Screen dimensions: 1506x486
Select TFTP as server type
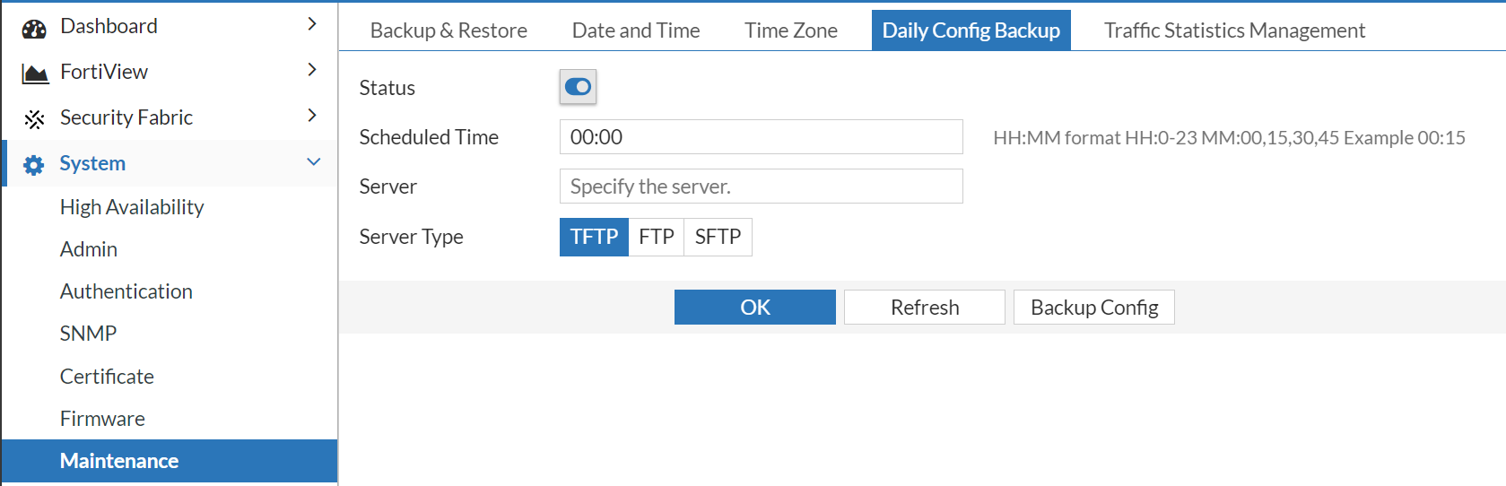(x=594, y=237)
